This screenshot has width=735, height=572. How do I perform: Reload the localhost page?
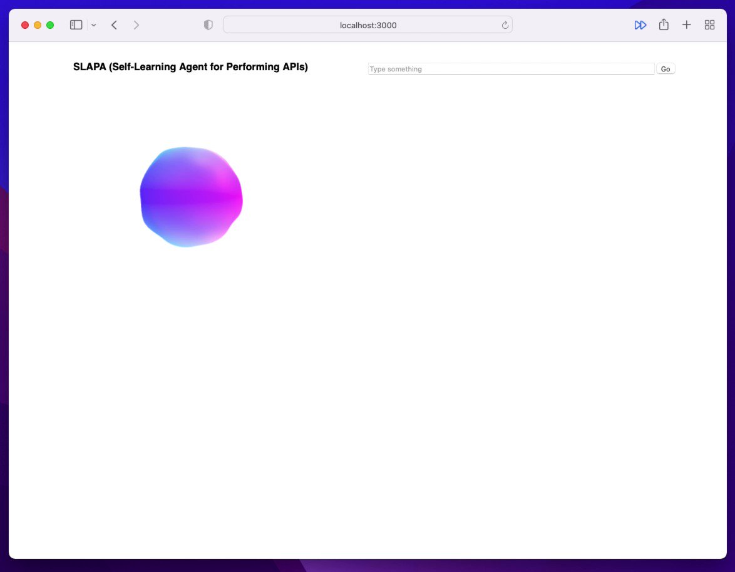coord(505,25)
